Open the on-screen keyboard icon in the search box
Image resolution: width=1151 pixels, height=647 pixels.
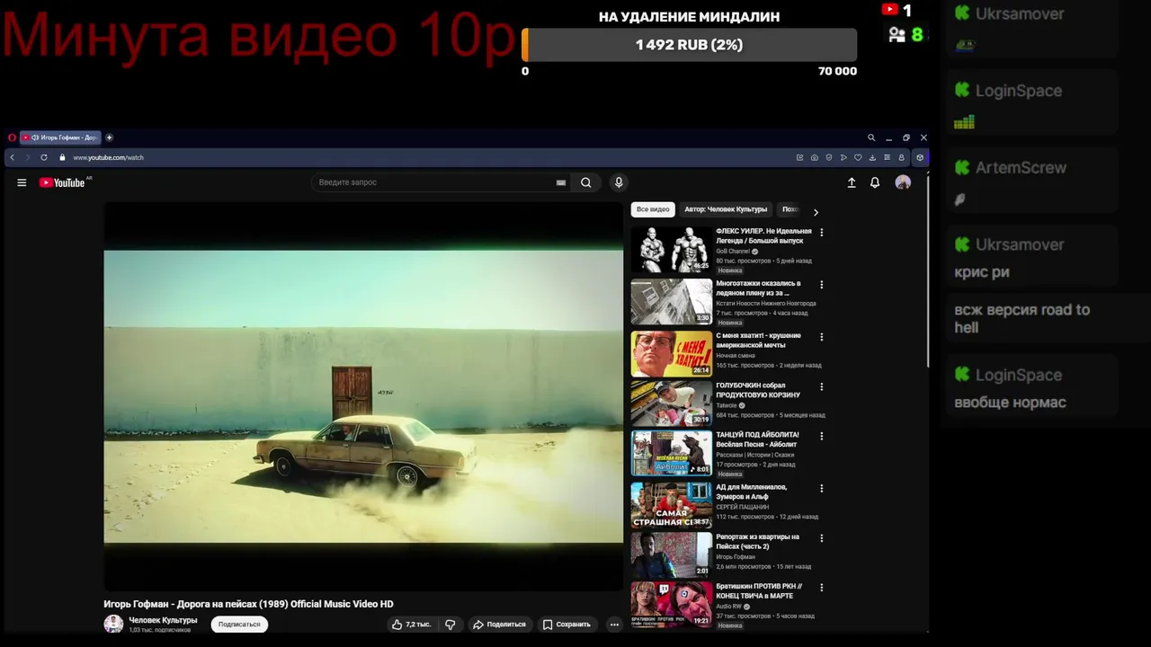click(x=561, y=182)
